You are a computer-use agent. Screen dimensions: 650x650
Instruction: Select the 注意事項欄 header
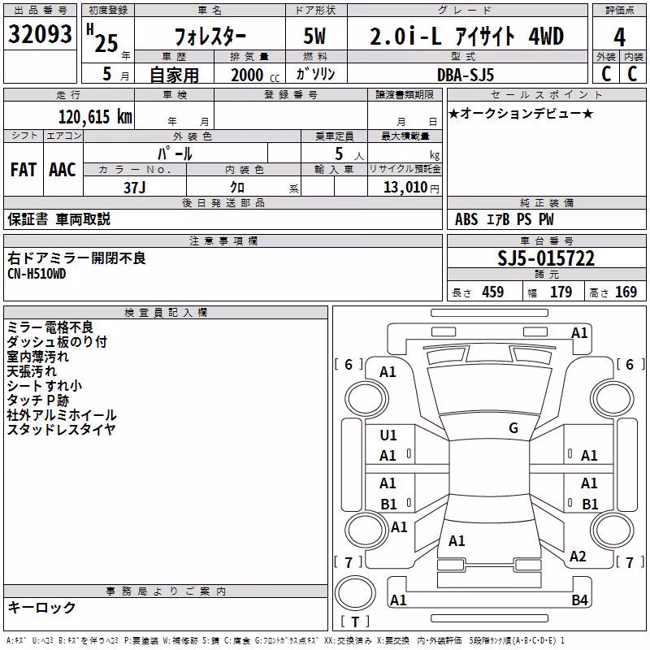click(x=223, y=240)
